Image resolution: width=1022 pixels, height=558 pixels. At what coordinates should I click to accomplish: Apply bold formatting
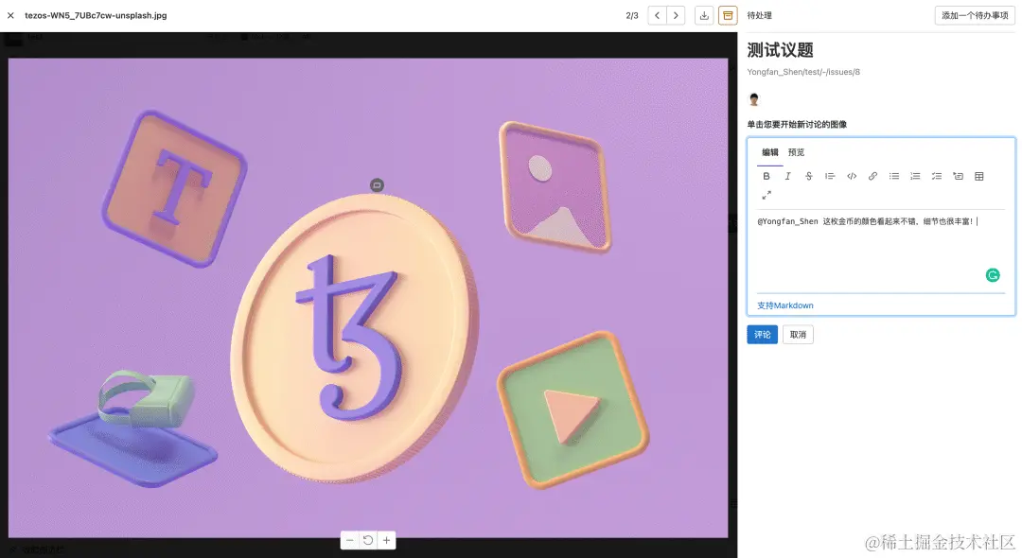766,177
